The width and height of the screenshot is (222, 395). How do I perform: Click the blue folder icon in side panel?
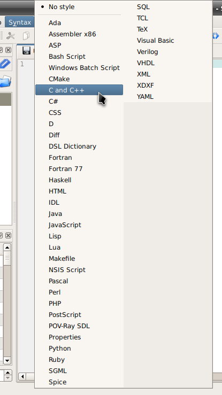pyautogui.click(x=5, y=82)
